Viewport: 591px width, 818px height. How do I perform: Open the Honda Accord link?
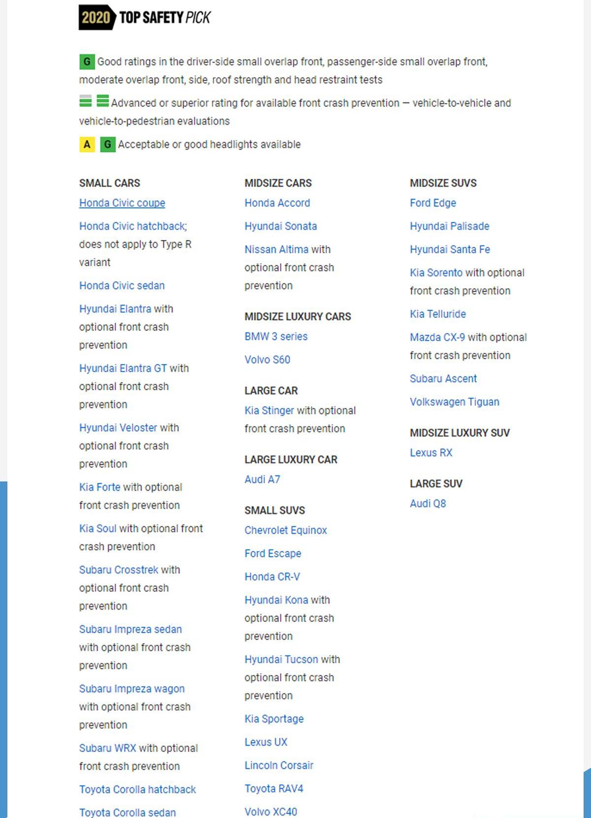click(277, 203)
